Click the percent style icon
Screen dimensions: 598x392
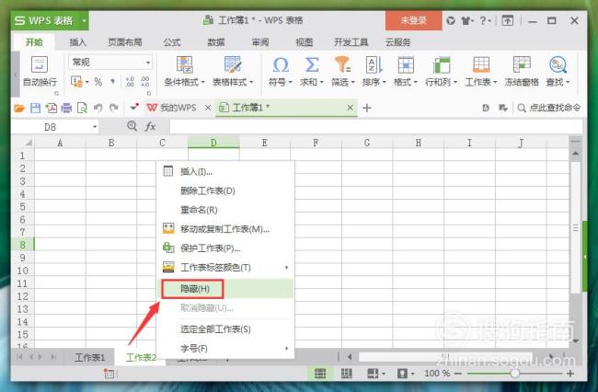coord(98,82)
